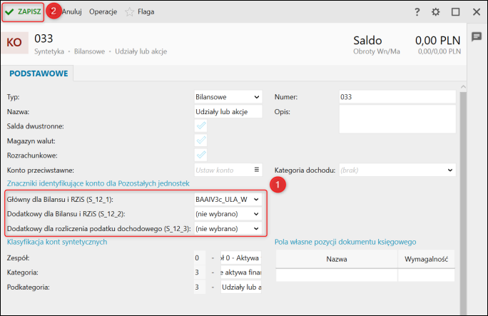Click Anuluj to cancel changes
488x316 pixels.
[x=72, y=12]
